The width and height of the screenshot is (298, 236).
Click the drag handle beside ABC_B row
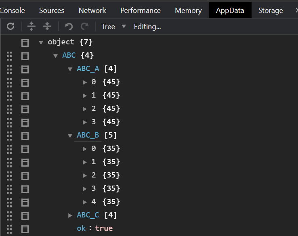(x=10, y=136)
